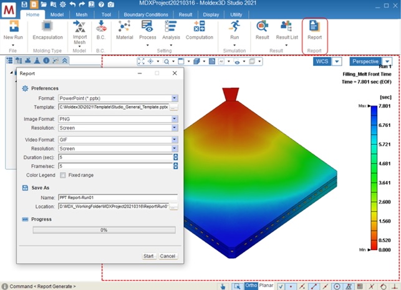Open the Perspective view dropdown arrow

387,62
